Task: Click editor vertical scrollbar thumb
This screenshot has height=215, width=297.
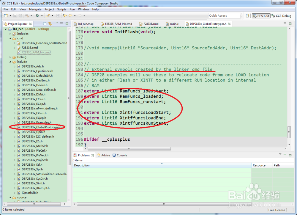Action: (289, 132)
